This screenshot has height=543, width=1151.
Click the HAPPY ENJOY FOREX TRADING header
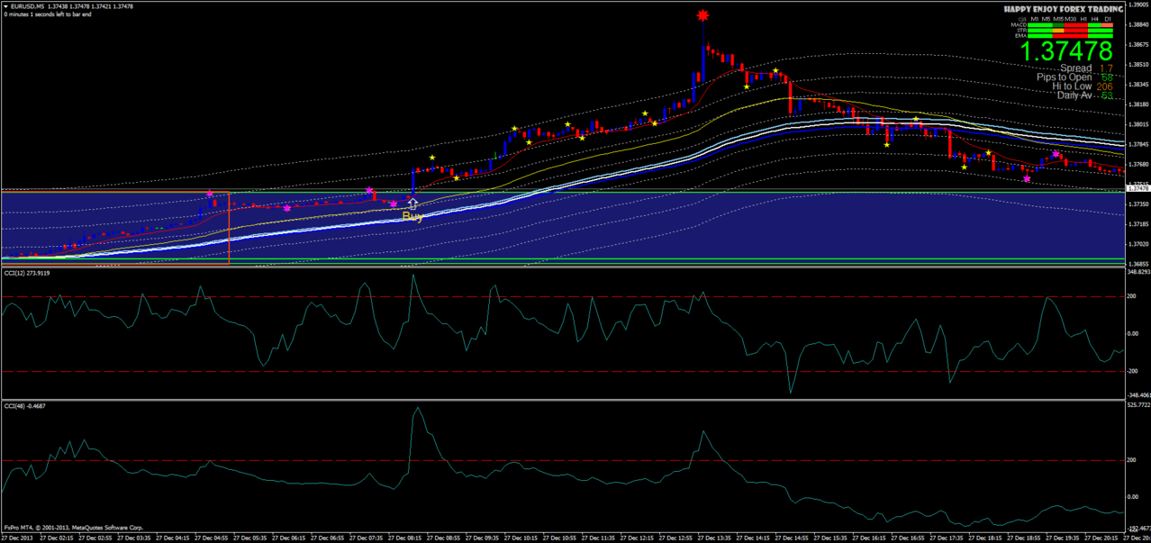pyautogui.click(x=1064, y=9)
